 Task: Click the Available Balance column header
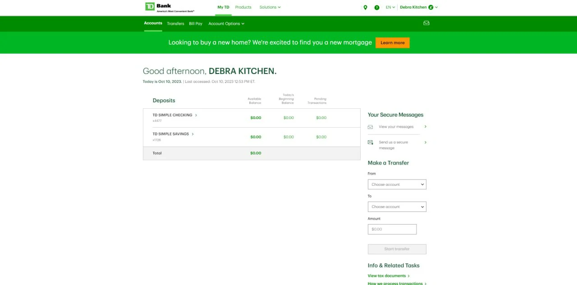(255, 101)
